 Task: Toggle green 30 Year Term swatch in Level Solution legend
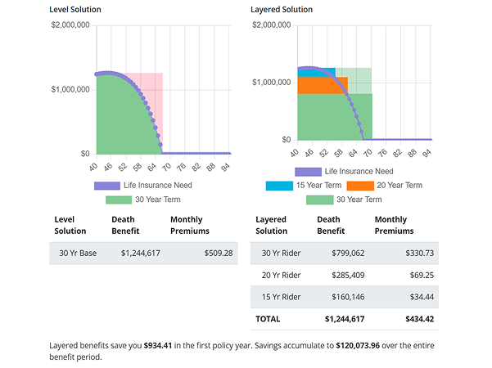(x=119, y=199)
